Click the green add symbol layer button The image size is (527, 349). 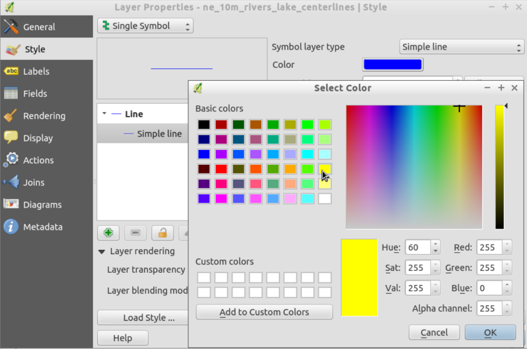[x=109, y=233]
